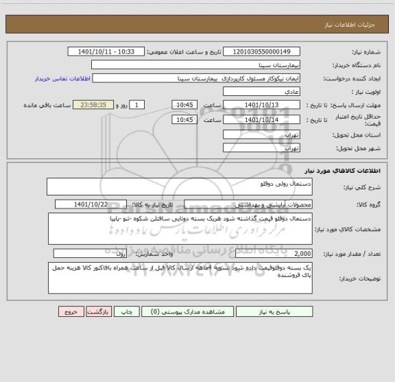Click the تاریخ نیاز به کالا label
Image resolution: width=395 pixels, height=382 pixels.
pos(152,204)
